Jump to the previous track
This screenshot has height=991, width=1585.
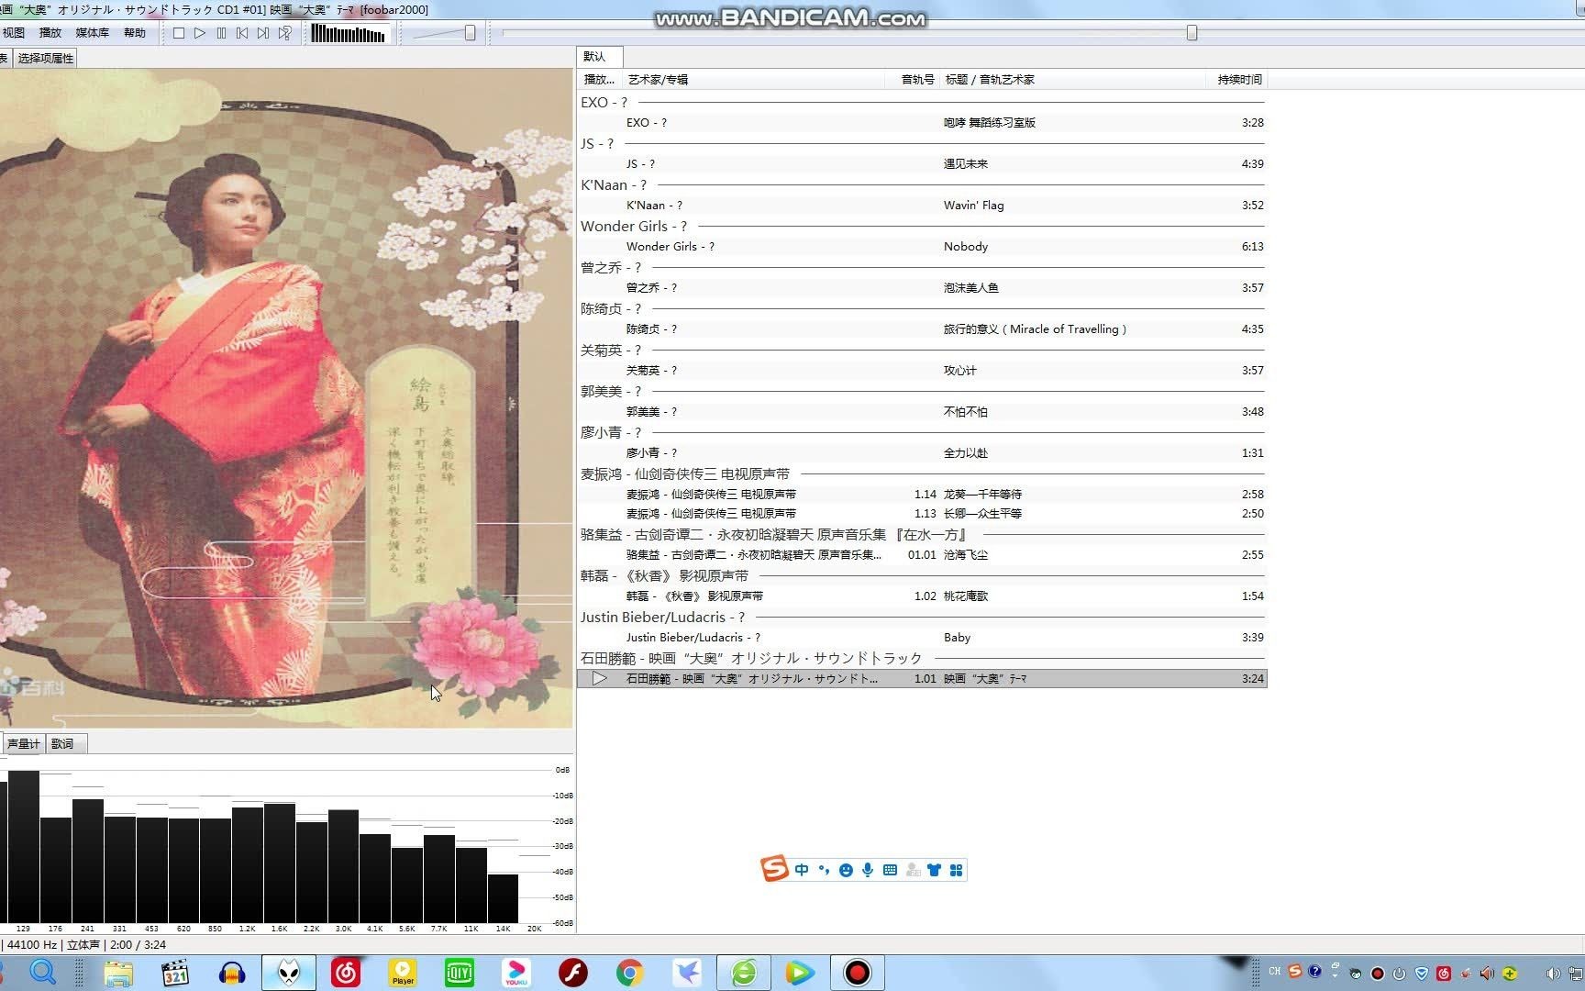[x=242, y=33]
